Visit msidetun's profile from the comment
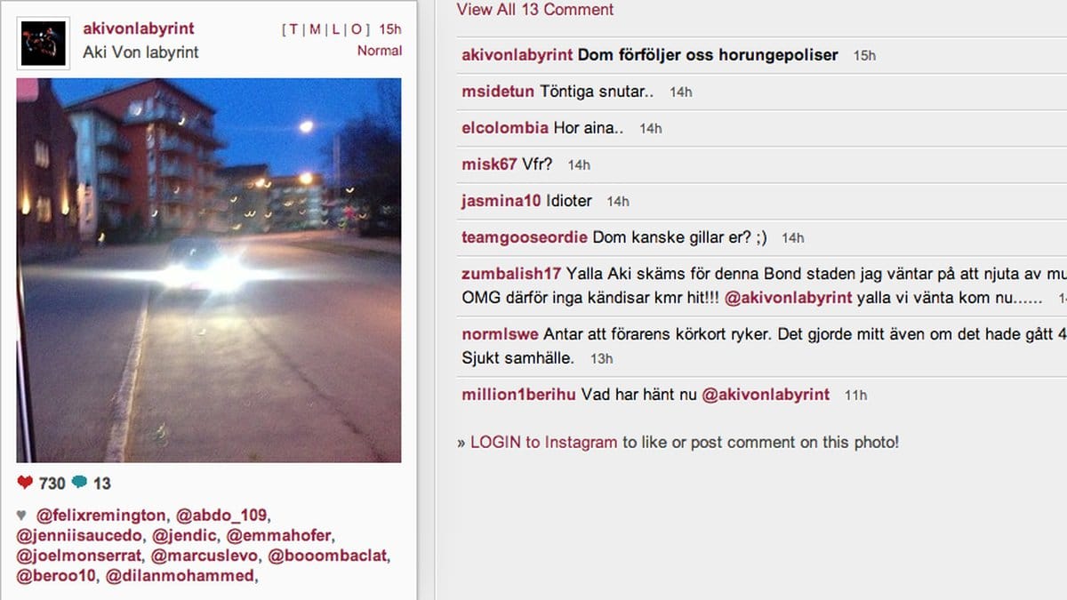The width and height of the screenshot is (1067, 600). (498, 92)
